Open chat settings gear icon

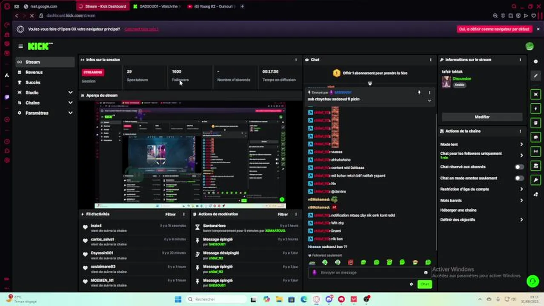[411, 284]
